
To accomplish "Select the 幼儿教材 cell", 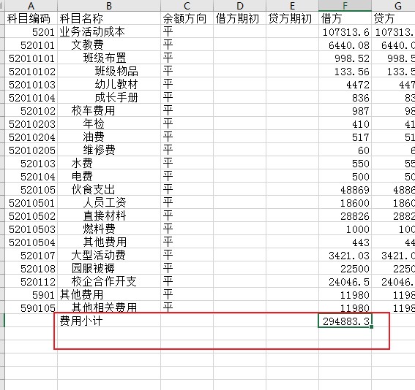I will [109, 84].
